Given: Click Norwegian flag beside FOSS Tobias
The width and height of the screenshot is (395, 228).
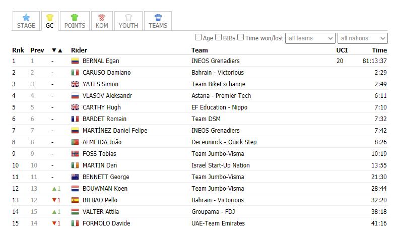Looking at the screenshot, I should point(75,154).
